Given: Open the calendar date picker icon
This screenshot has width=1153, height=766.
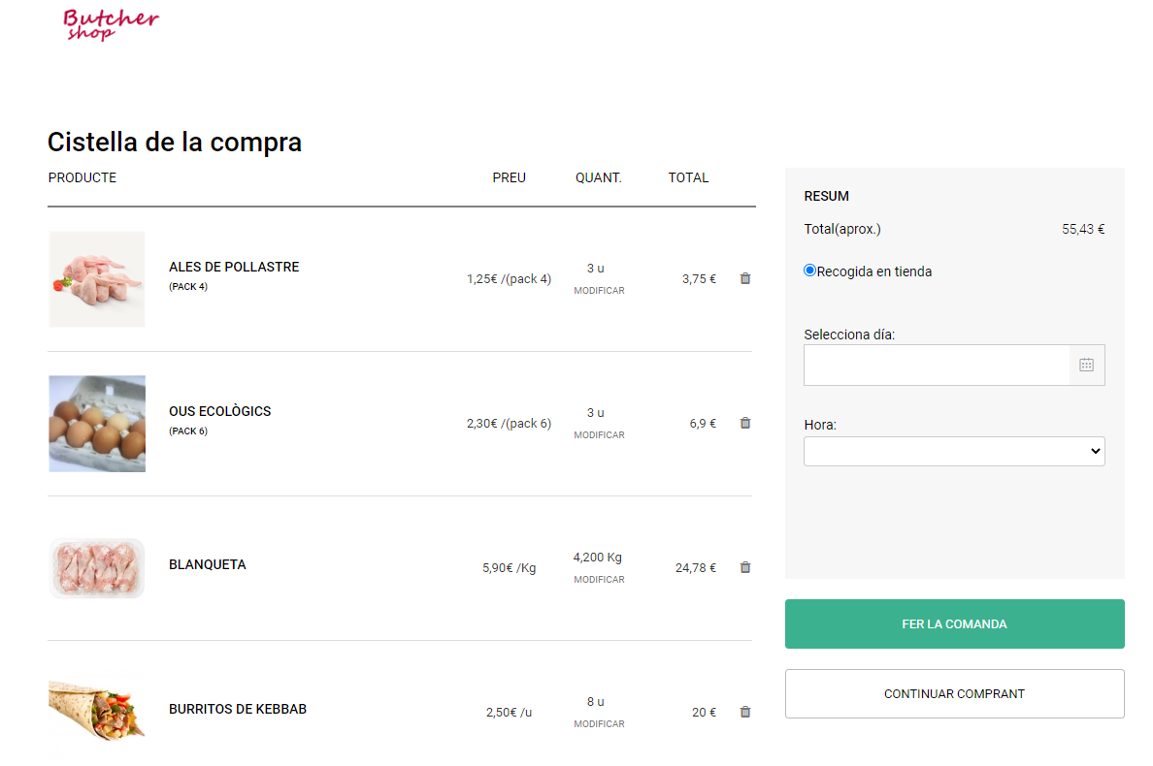Looking at the screenshot, I should point(1086,365).
